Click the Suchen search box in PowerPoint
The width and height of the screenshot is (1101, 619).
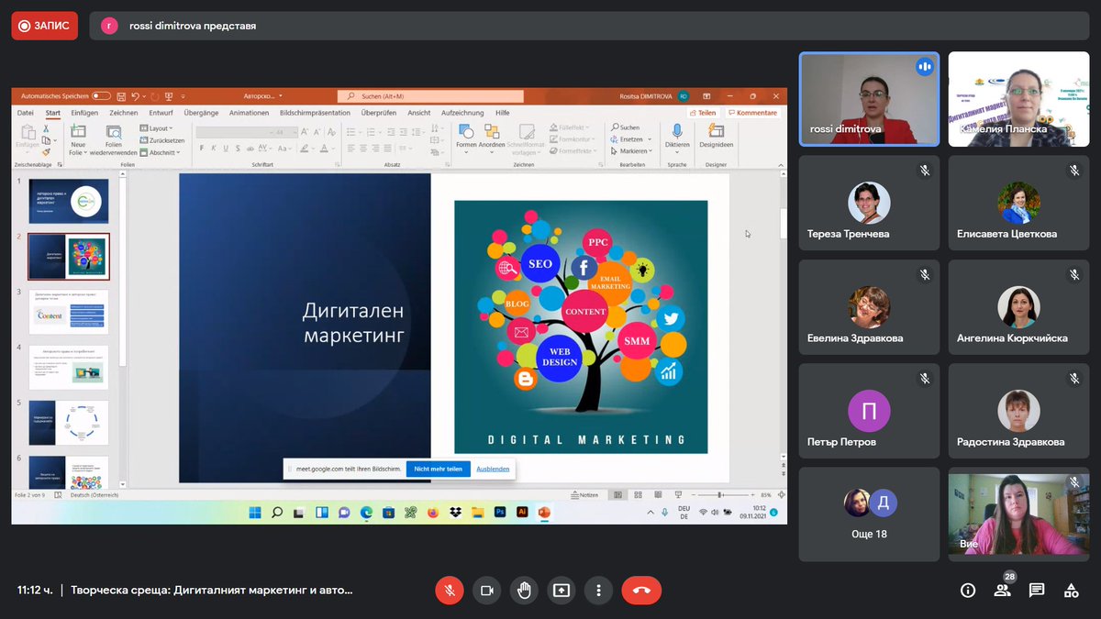coord(430,96)
